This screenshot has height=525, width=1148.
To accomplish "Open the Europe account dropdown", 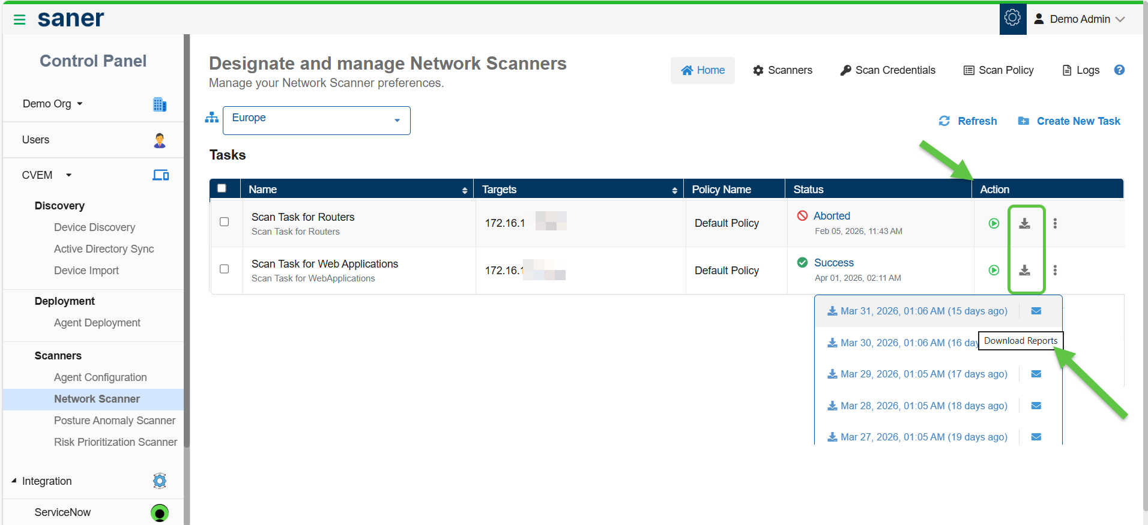I will click(x=316, y=121).
